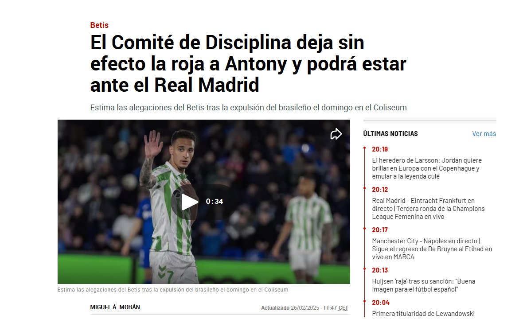Image resolution: width=527 pixels, height=323 pixels.
Task: Click the 20:04 news timestamp
Action: tap(380, 303)
